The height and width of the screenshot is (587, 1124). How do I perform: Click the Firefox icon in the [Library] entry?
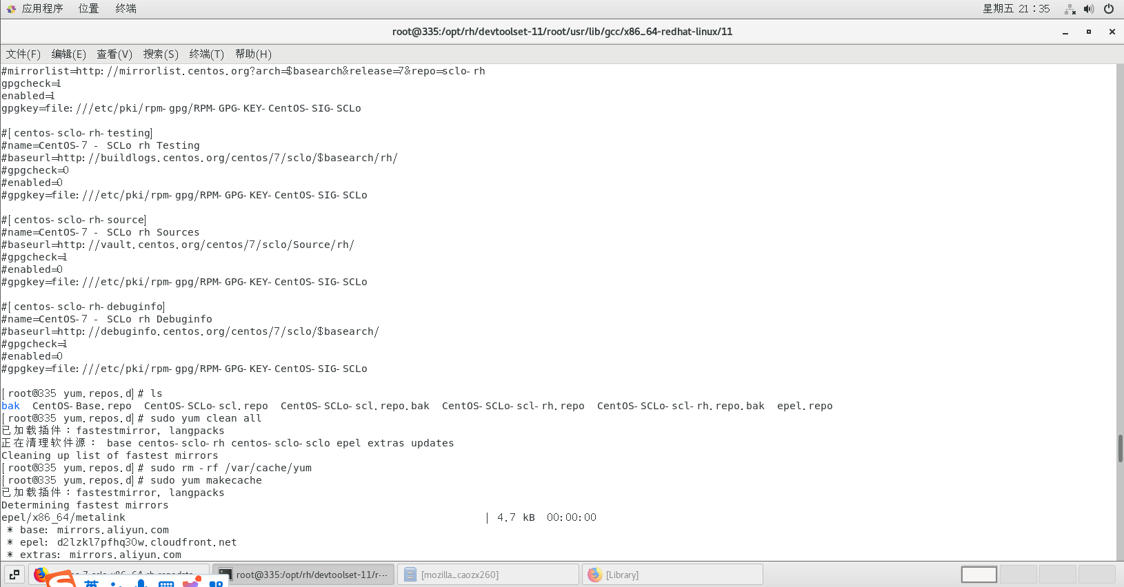click(594, 574)
